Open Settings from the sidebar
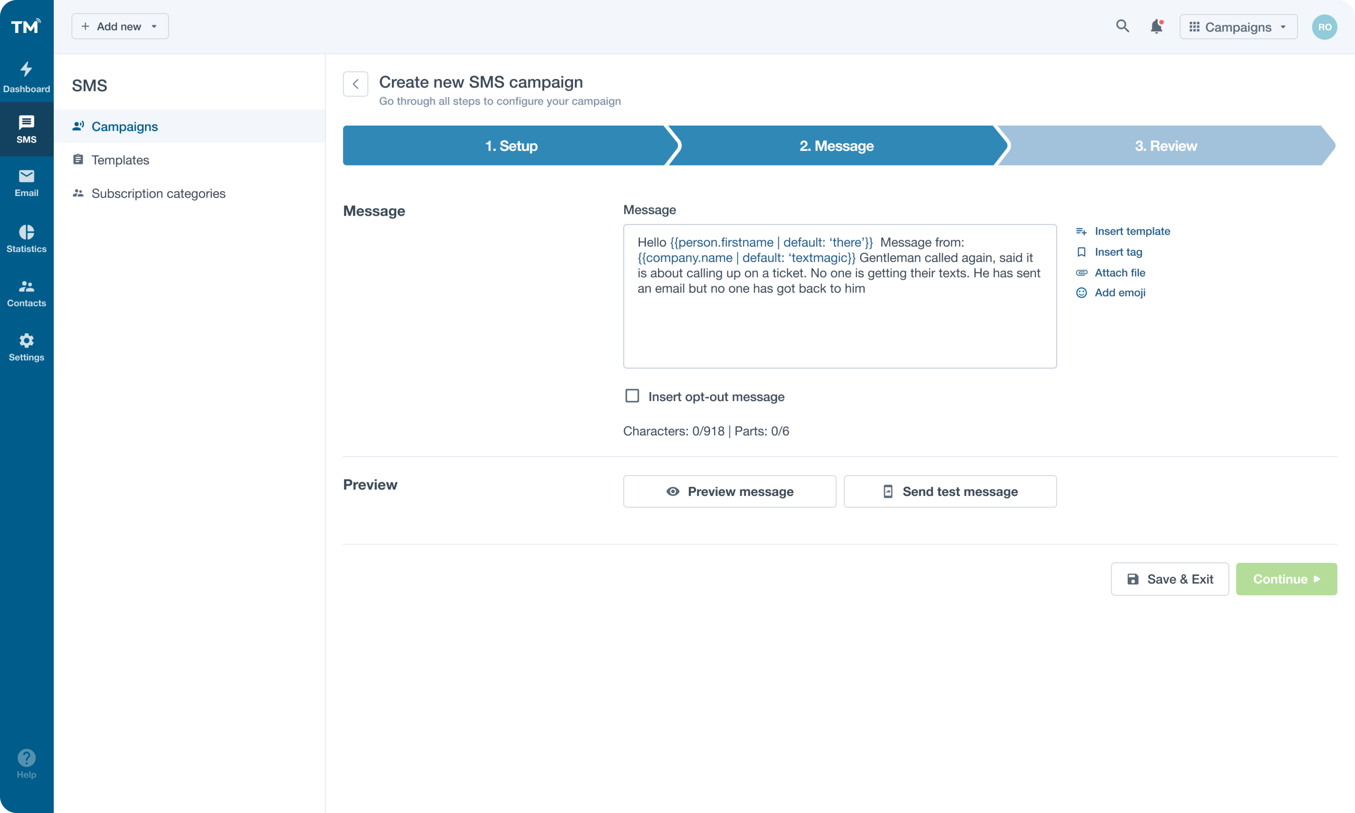The image size is (1355, 813). (26, 347)
